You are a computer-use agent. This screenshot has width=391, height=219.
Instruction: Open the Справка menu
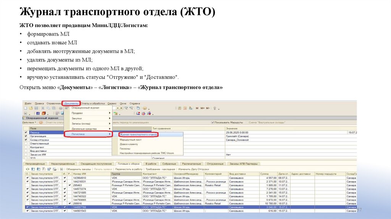click(x=135, y=103)
